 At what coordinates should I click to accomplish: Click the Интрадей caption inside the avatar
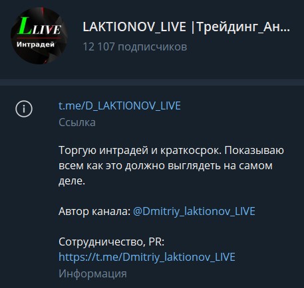pyautogui.click(x=35, y=44)
